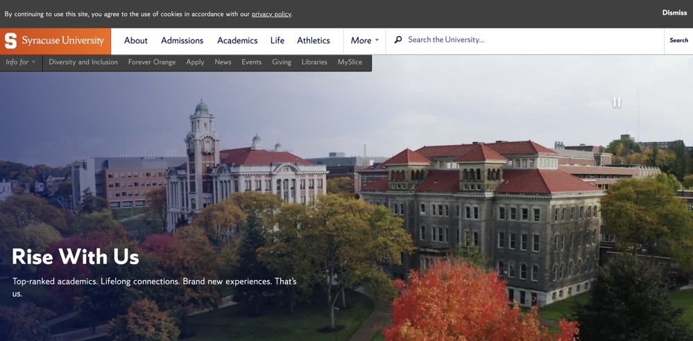
Task: Click the Rise With Us heading
Action: coord(76,256)
